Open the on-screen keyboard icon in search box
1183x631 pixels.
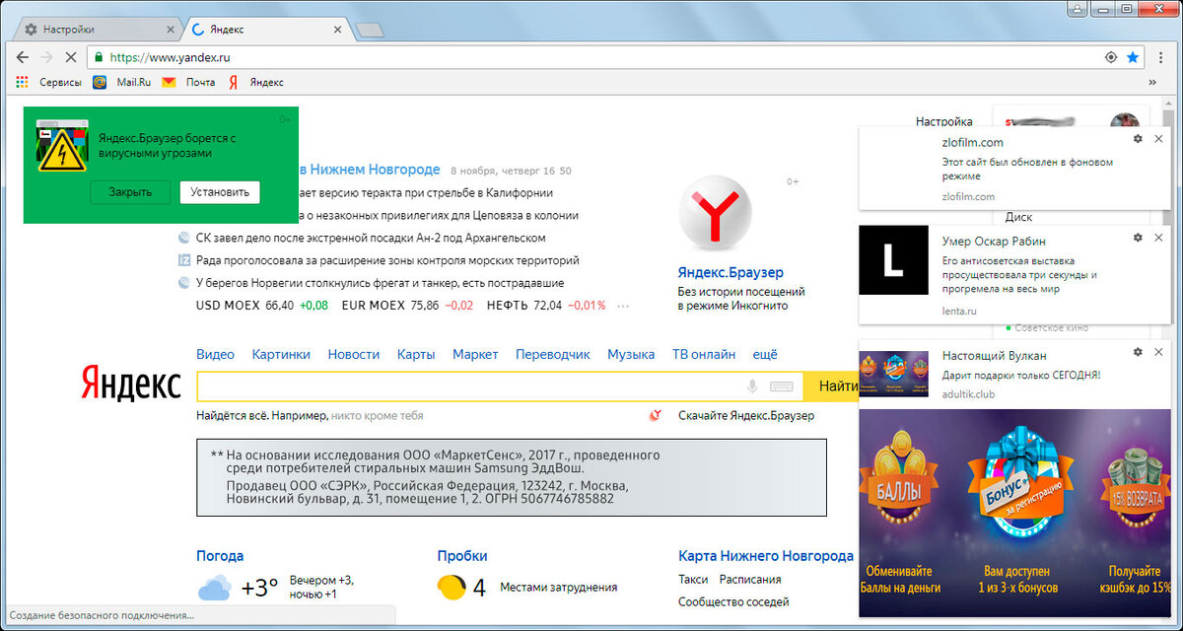click(x=782, y=386)
